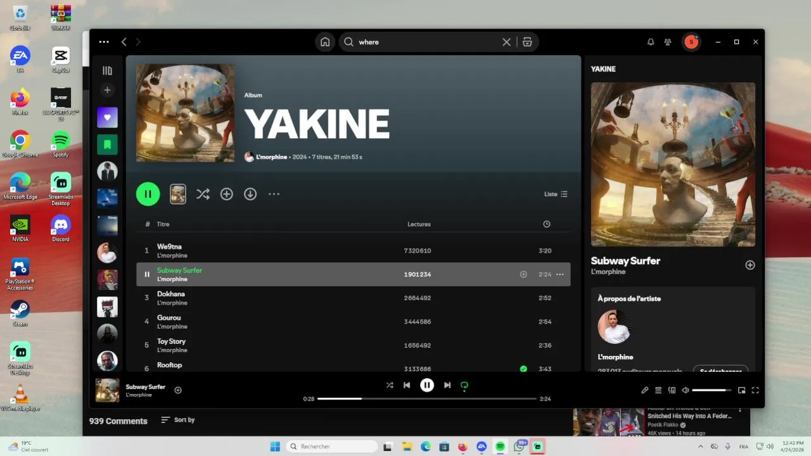Open WhatsApp from the taskbar
This screenshot has height=456, width=811.
(x=520, y=446)
